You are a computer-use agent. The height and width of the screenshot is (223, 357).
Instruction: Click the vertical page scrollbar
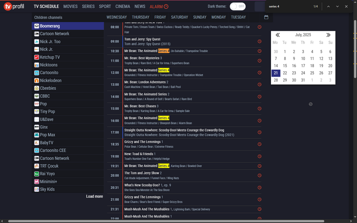(x=355, y=49)
